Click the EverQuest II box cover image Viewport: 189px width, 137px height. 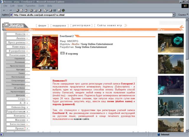[45, 52]
